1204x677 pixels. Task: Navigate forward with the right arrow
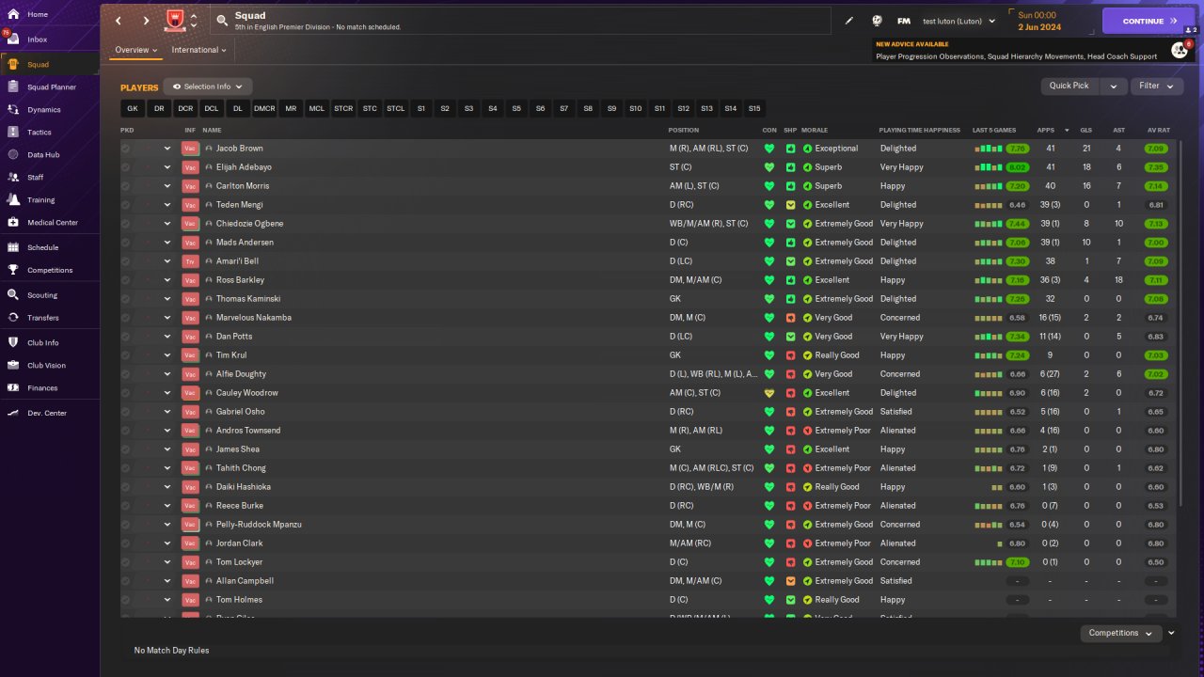[x=146, y=21]
